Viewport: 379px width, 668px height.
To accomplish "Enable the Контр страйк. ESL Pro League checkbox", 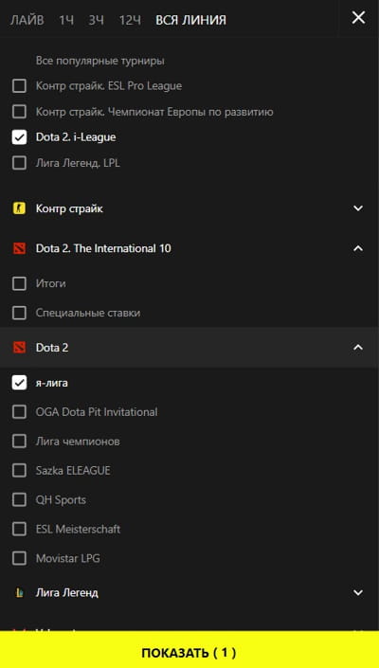I will [19, 86].
